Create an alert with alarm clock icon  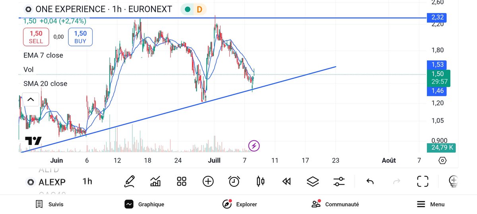(x=235, y=182)
